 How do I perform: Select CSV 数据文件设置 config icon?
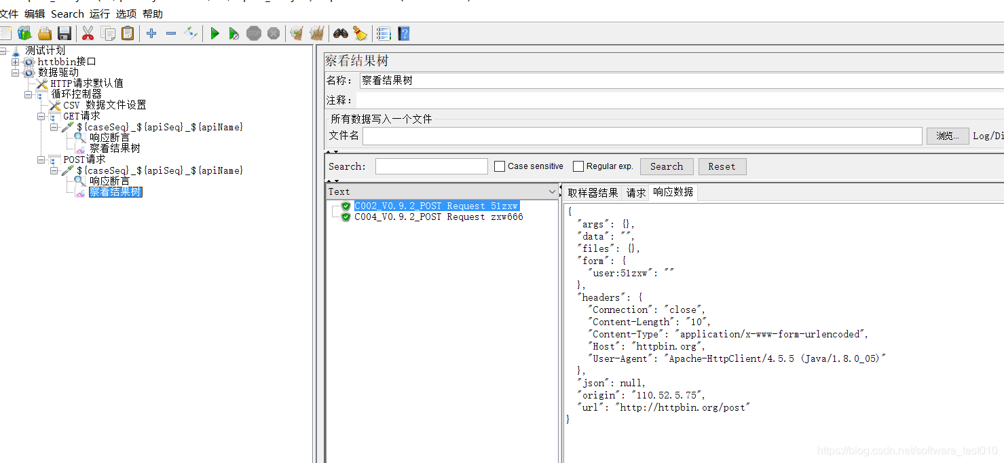pyautogui.click(x=55, y=105)
